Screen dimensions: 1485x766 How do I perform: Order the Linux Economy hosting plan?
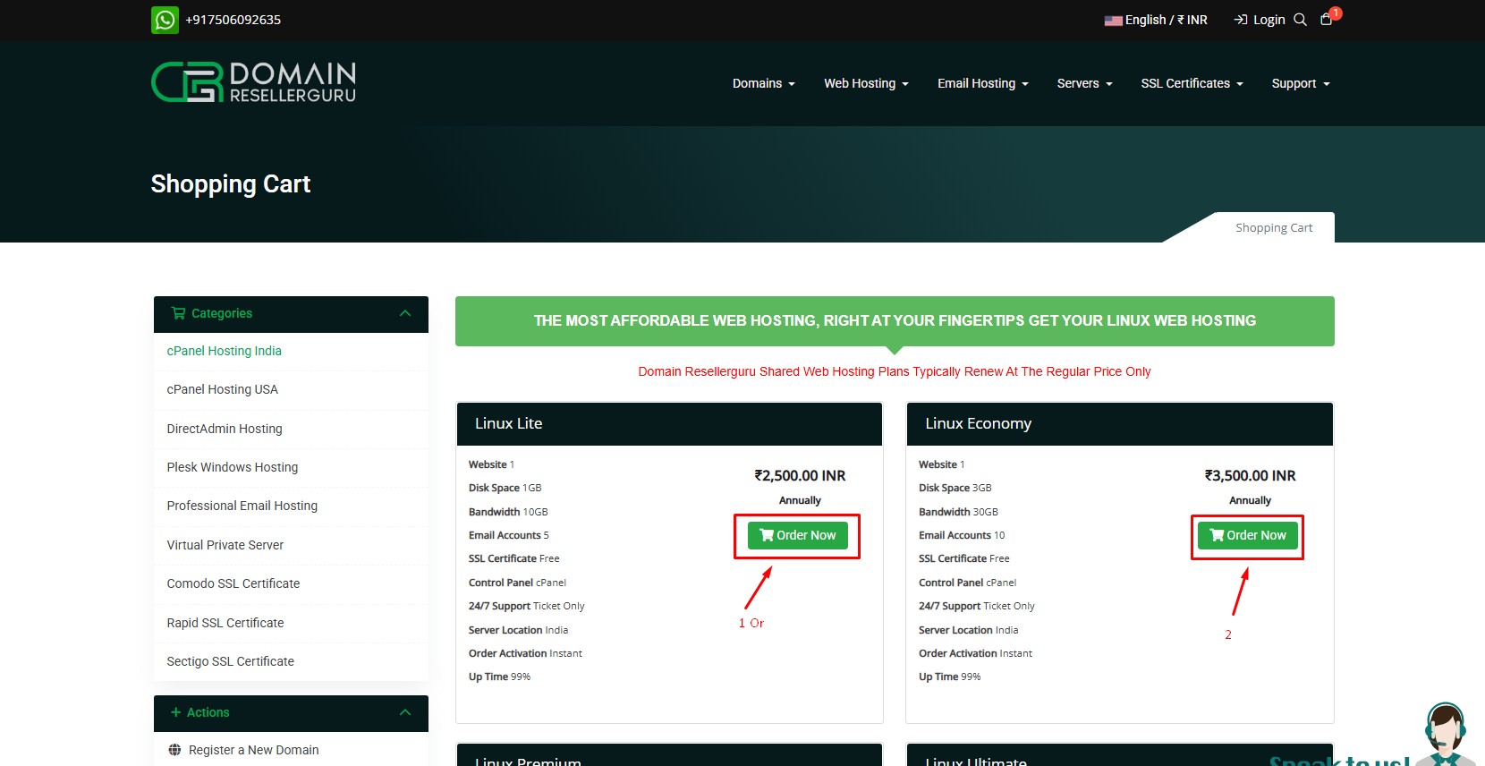1247,535
